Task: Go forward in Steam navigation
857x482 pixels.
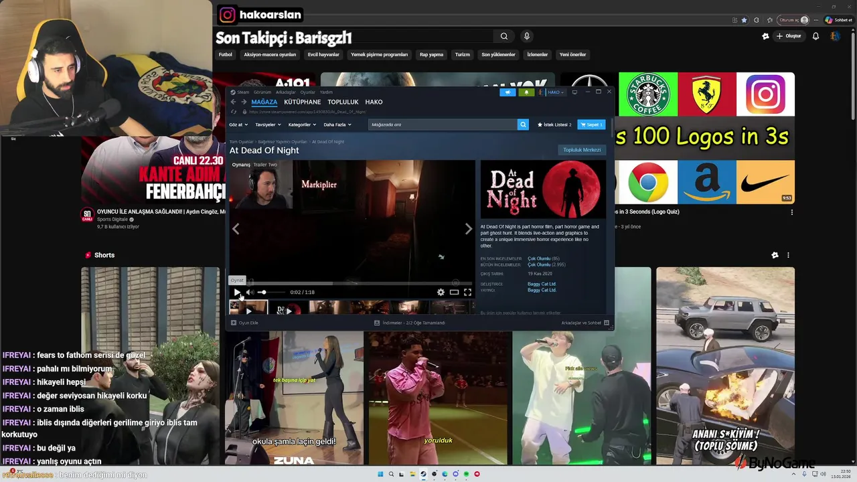Action: 243,102
